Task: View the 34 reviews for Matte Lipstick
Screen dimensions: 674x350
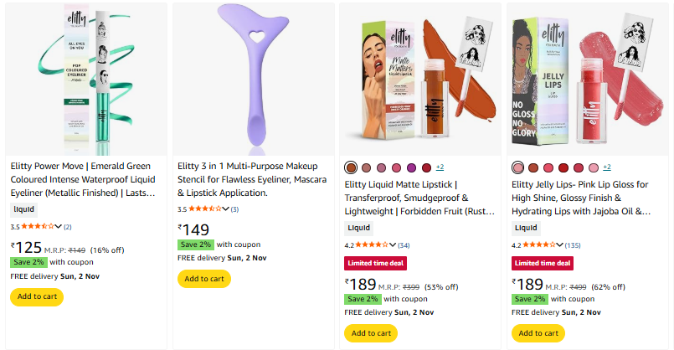Action: (404, 244)
